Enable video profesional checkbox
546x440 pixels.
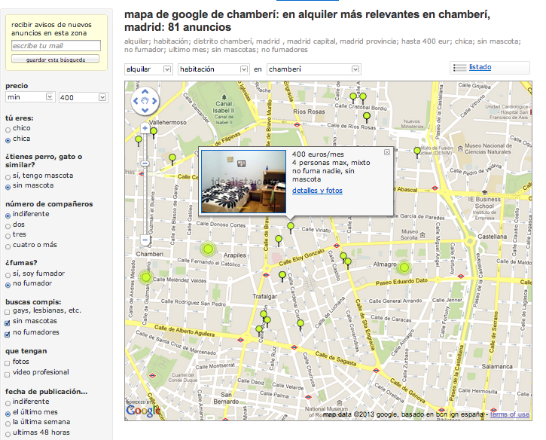point(8,374)
